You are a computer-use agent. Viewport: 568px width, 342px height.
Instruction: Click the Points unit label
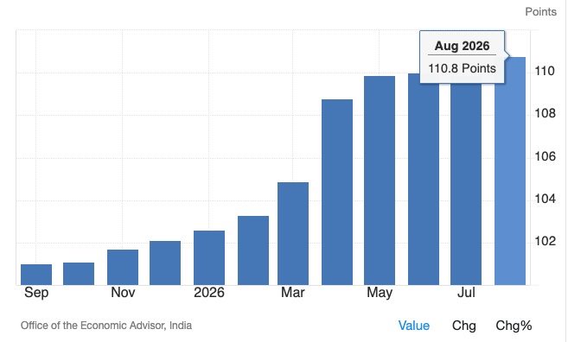540,12
